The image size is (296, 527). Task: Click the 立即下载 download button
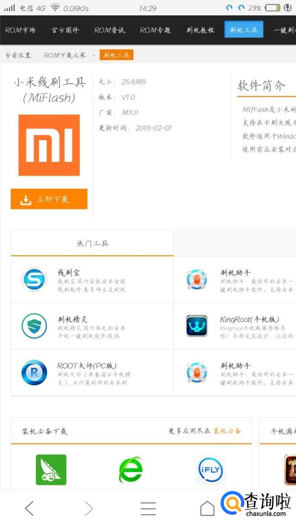[x=49, y=199]
